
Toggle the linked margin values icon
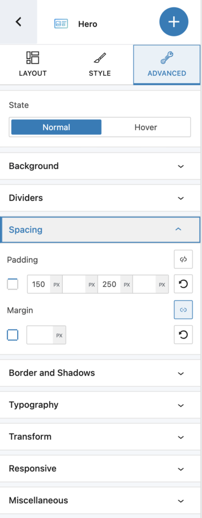click(183, 310)
